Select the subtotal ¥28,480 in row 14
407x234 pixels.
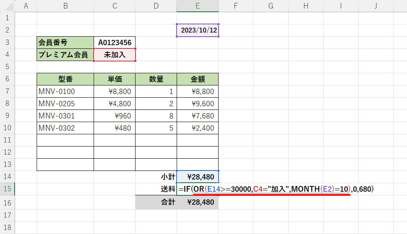(x=197, y=177)
